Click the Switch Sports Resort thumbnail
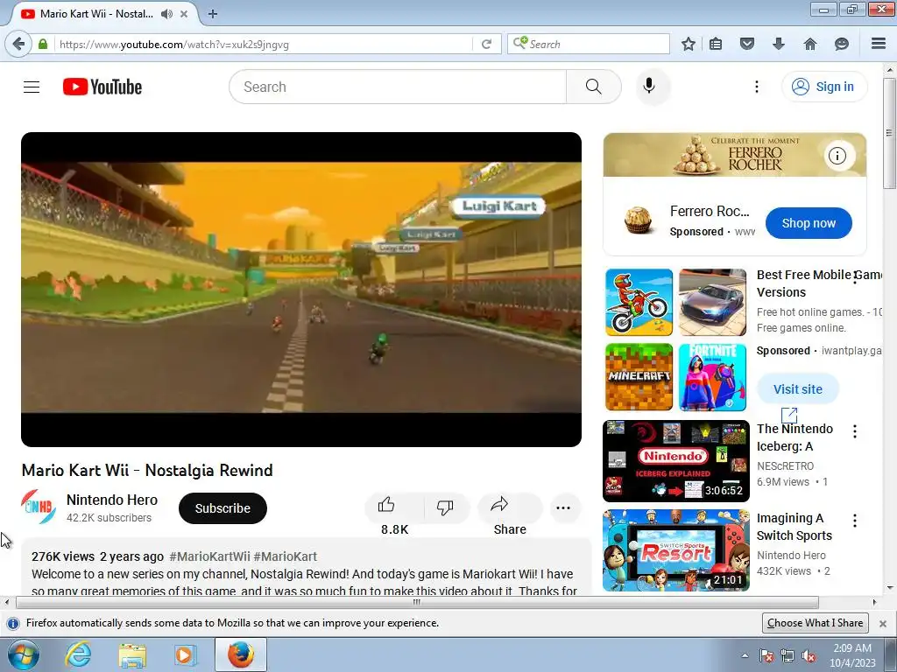The width and height of the screenshot is (897, 672). [675, 550]
